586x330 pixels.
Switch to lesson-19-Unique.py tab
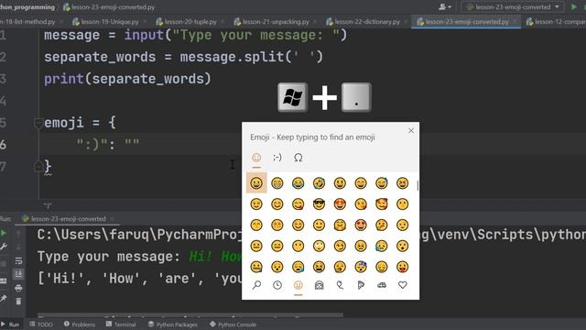tap(106, 22)
